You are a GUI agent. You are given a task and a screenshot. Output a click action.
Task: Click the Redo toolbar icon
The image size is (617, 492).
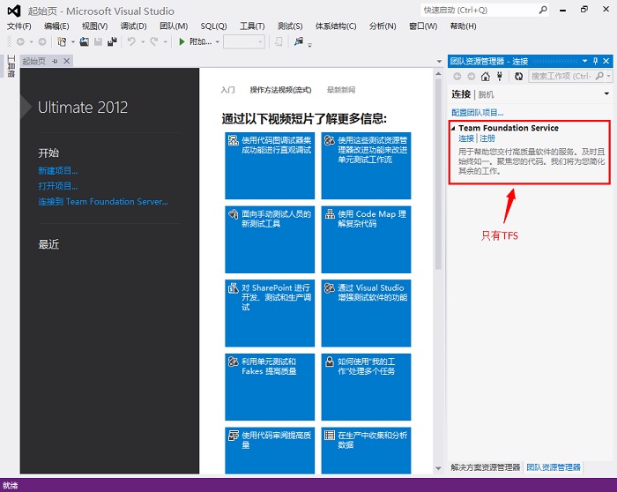[154, 41]
